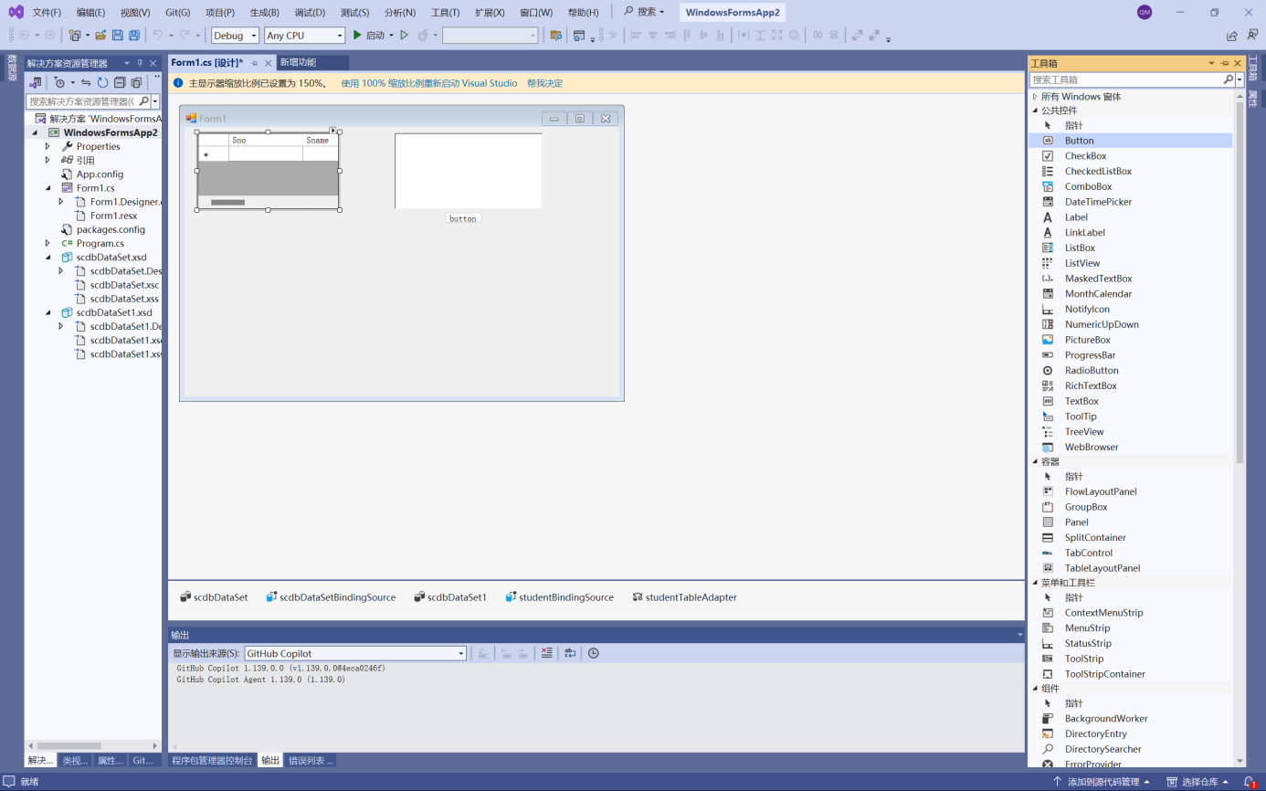Screen dimensions: 1266x791
Task: Open the output source GitHub Copilot dropdown
Action: click(355, 653)
